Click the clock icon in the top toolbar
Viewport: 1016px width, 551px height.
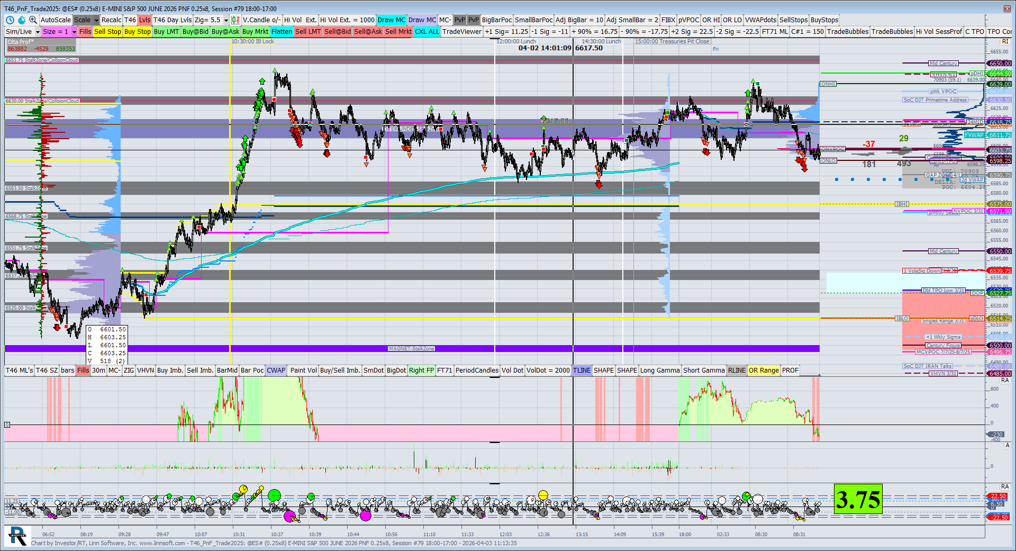tap(10, 20)
